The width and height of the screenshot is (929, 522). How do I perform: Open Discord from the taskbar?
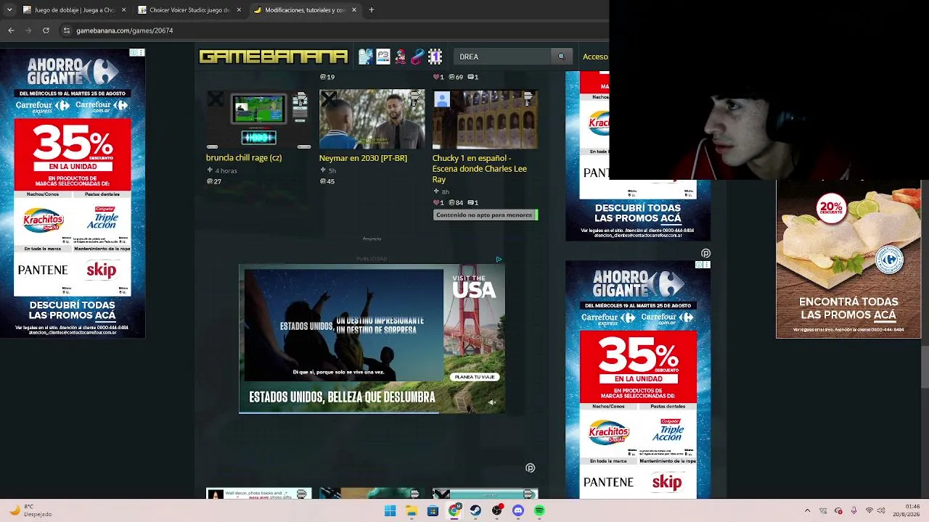(518, 511)
